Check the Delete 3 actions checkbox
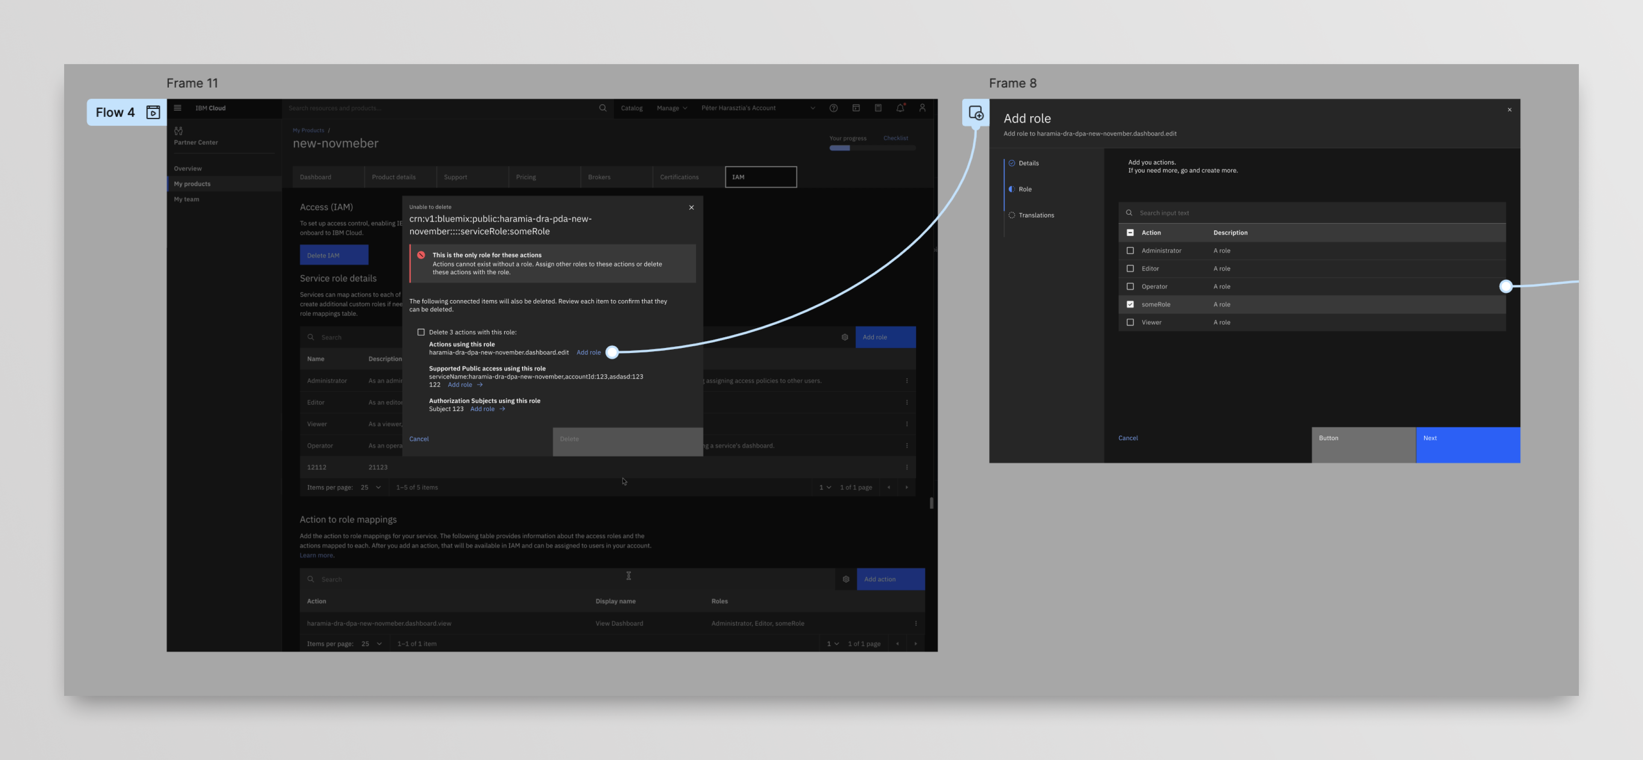Screen dimensions: 1643x760 point(421,332)
